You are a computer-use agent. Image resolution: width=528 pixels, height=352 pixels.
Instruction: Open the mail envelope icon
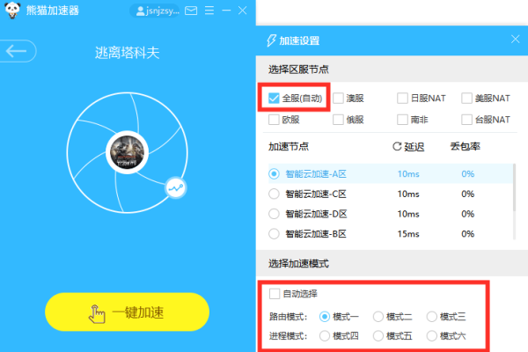click(191, 11)
